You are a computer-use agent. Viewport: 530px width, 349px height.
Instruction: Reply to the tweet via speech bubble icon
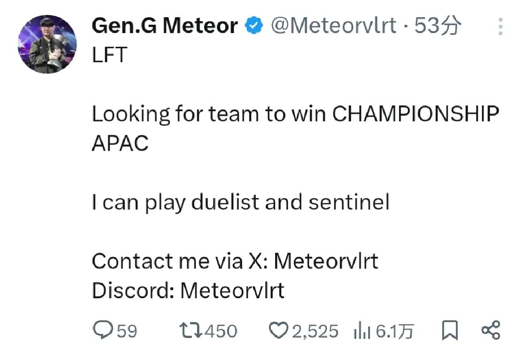[102, 330]
